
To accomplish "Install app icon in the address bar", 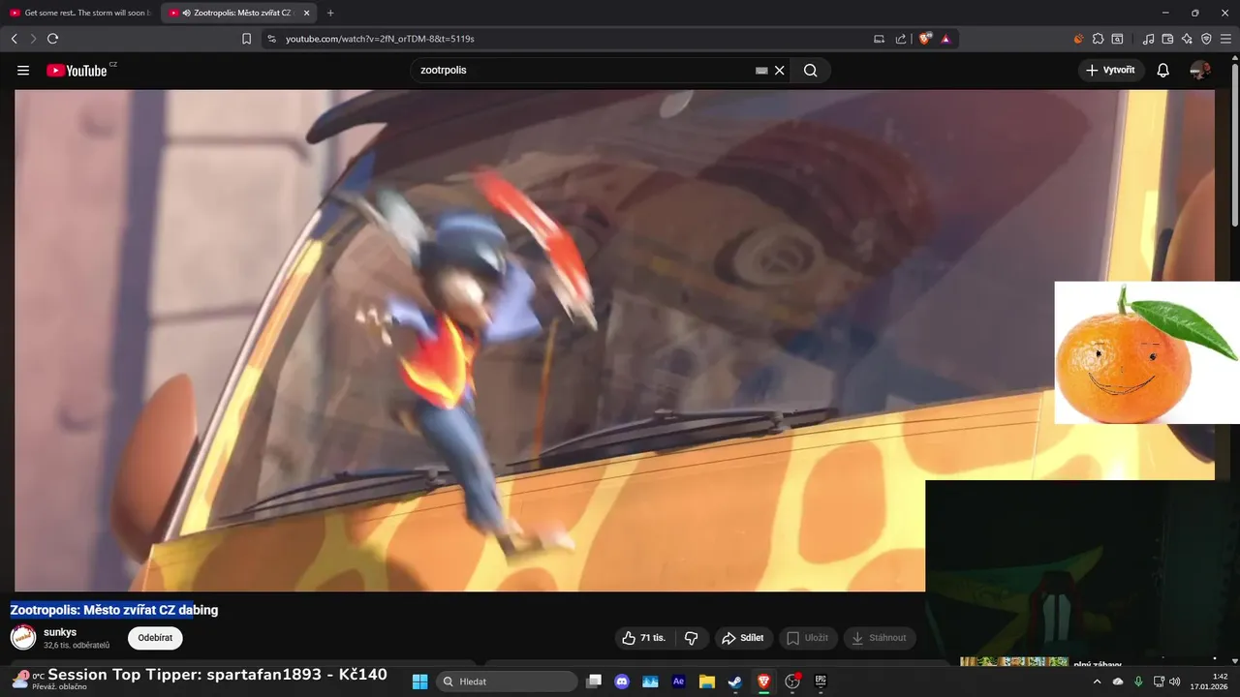I will click(880, 39).
